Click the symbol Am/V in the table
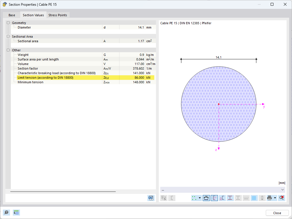Screen dimensions: 292x219 [107, 68]
